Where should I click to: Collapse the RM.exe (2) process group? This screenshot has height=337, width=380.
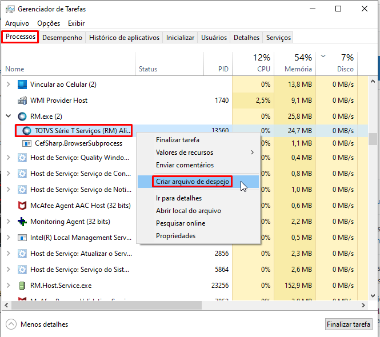pyautogui.click(x=8, y=116)
